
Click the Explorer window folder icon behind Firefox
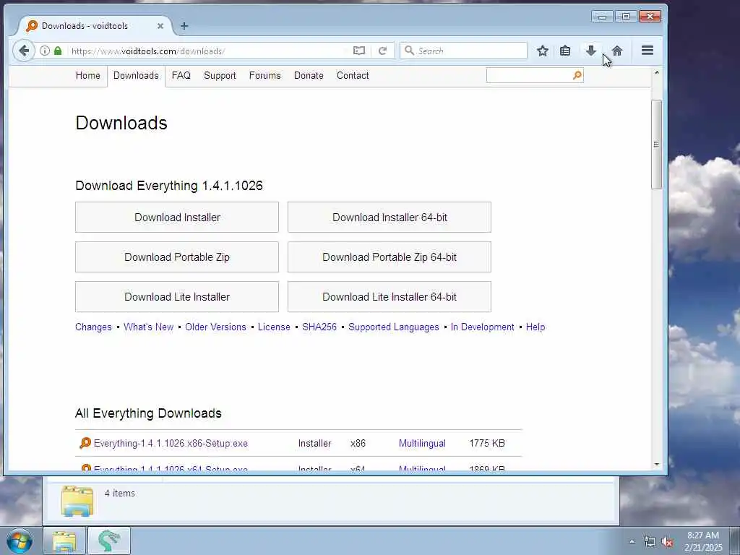coord(77,502)
